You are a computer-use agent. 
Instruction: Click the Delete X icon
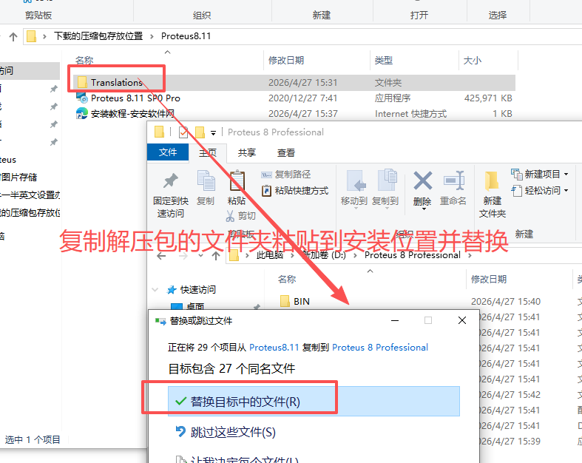tap(422, 180)
